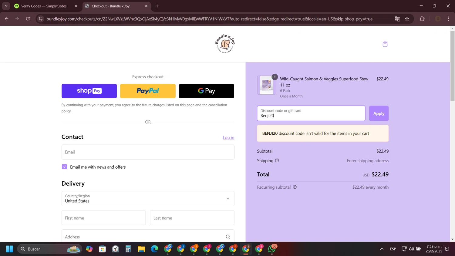Open the Log in link
The height and width of the screenshot is (256, 455).
pyautogui.click(x=228, y=137)
